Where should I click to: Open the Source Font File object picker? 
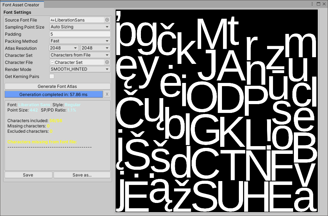point(108,20)
